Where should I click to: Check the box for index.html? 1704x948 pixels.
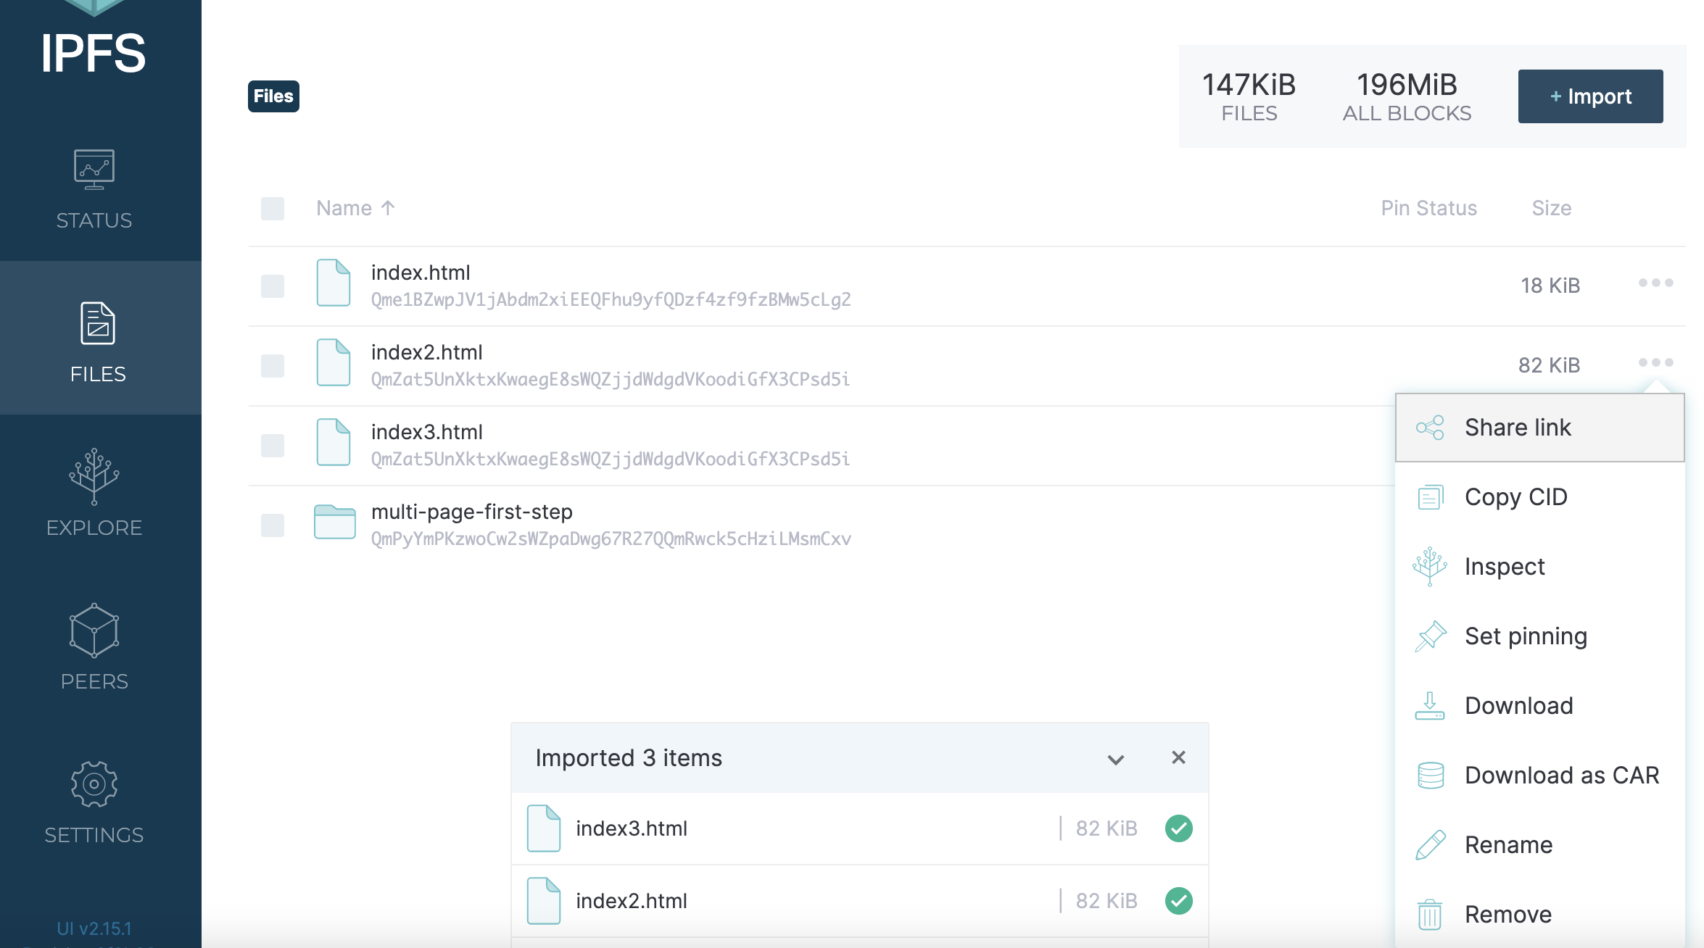(273, 286)
